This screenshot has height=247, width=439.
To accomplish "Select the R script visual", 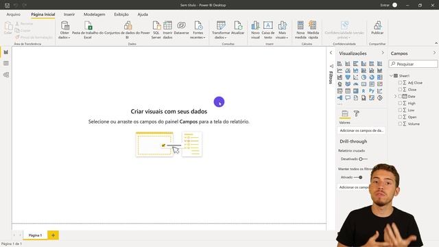I will pos(364,91).
